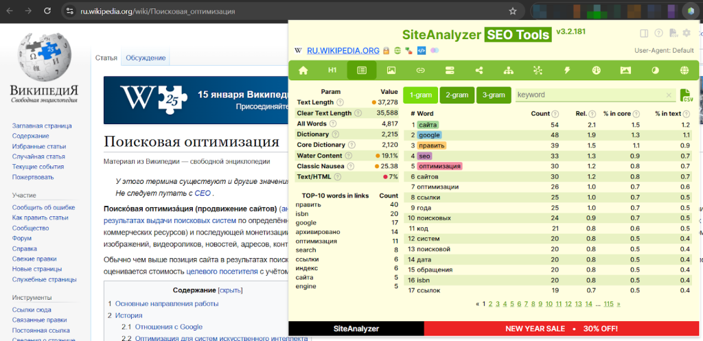Open the RU.WIKIPEDIA.ORG domain link
This screenshot has height=341, width=703.
click(x=343, y=50)
